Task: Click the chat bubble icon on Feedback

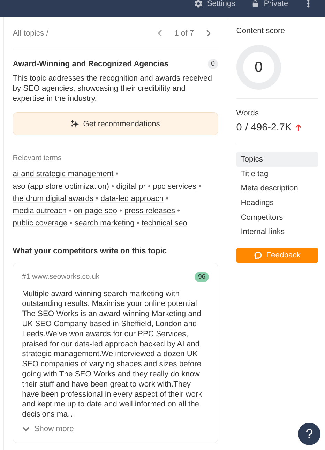Action: point(258,255)
